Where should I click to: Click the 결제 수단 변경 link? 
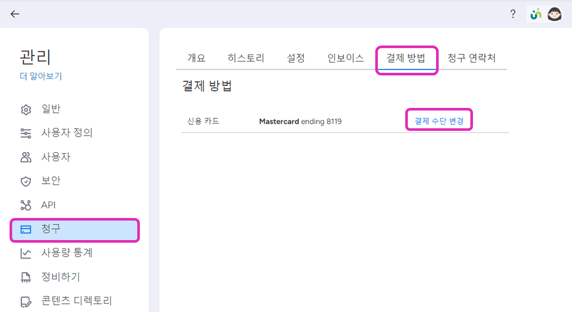pos(439,121)
